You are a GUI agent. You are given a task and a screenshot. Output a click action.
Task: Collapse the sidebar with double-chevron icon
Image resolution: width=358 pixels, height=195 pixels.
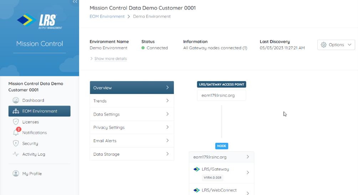75,1
